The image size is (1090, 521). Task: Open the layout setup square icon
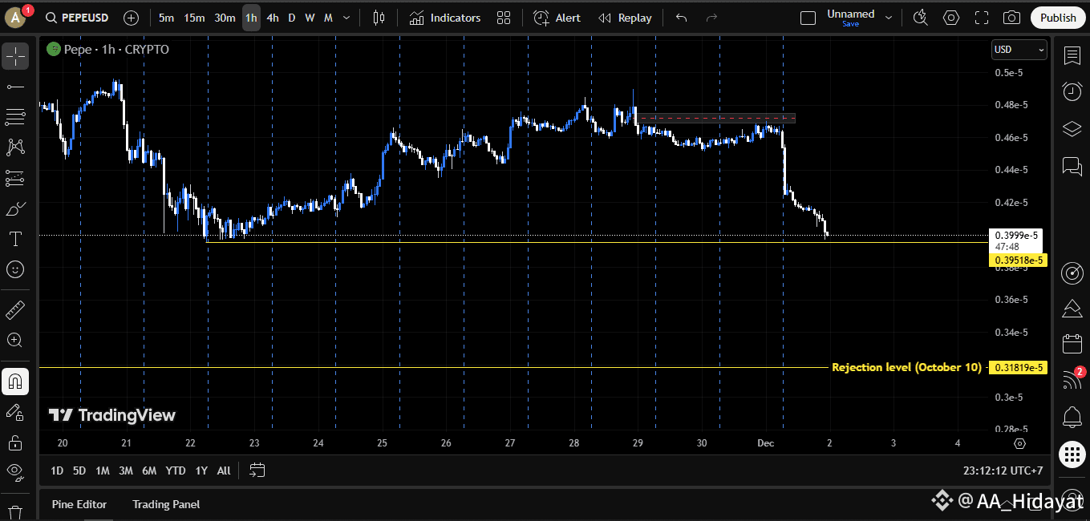click(x=808, y=18)
